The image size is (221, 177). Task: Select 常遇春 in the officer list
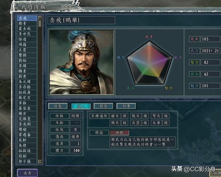(27, 135)
